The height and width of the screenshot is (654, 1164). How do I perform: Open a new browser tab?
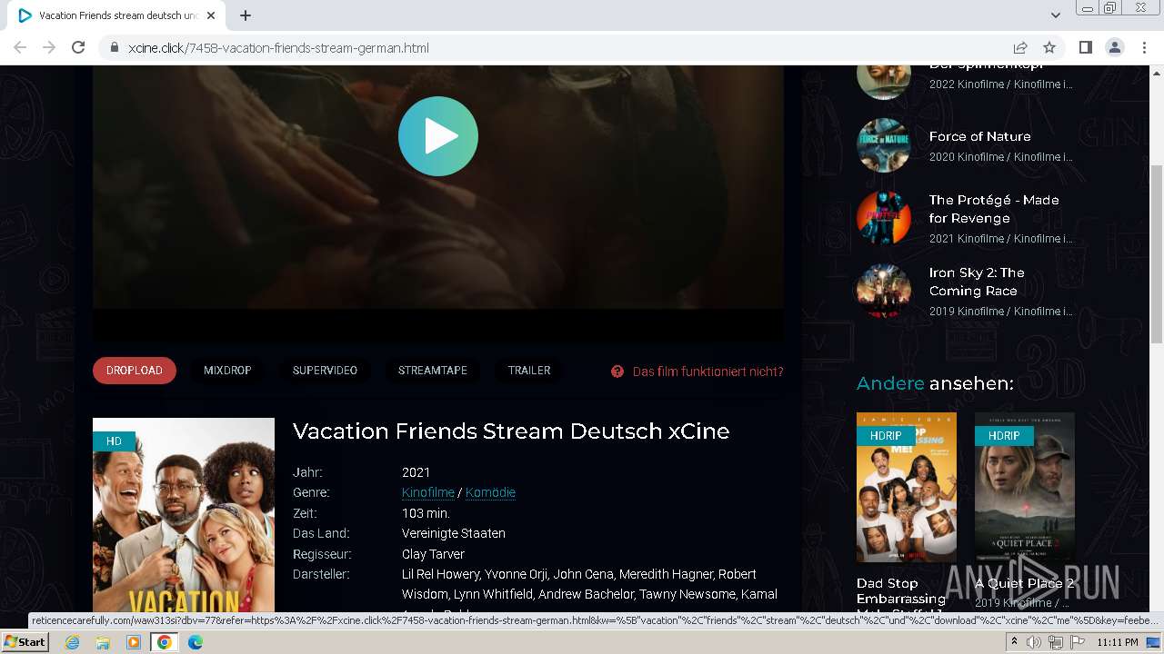(246, 15)
